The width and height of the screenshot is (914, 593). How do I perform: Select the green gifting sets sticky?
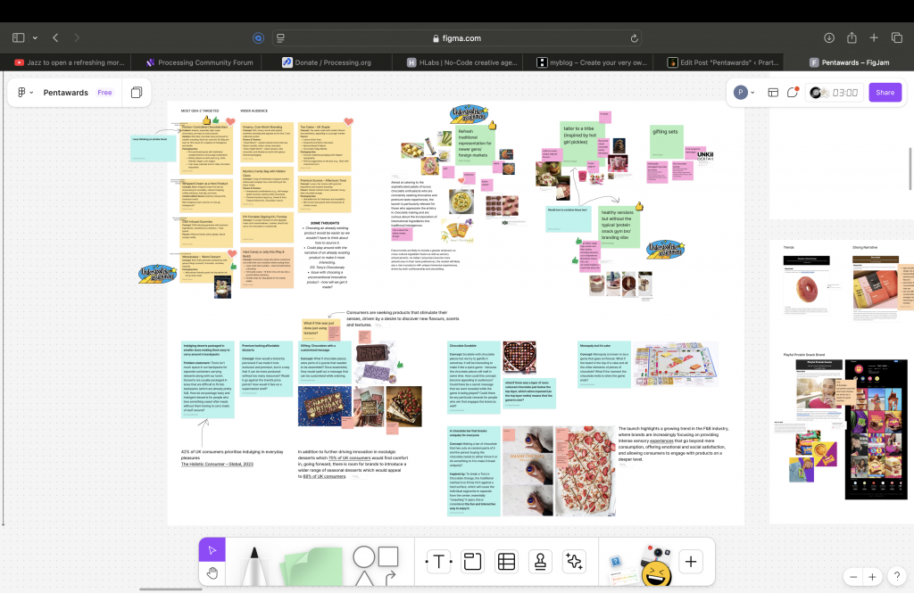(x=666, y=141)
